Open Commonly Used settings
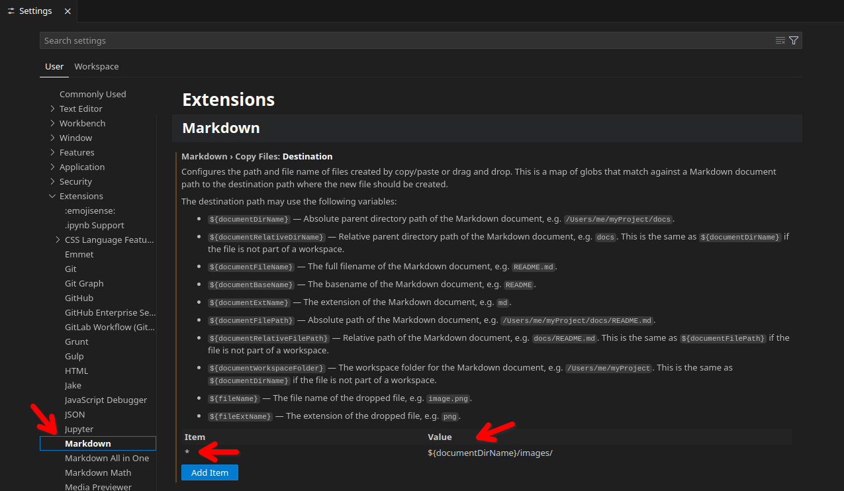 coord(93,94)
